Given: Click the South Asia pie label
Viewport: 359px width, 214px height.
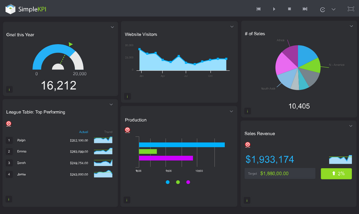Looking at the screenshot, I should (268, 89).
